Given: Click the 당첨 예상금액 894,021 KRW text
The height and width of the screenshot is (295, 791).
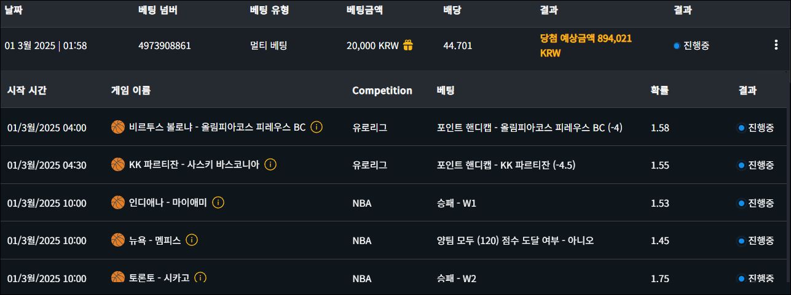Looking at the screenshot, I should coord(585,45).
